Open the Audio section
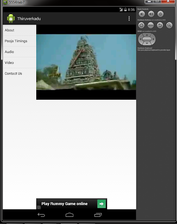 tap(20, 52)
